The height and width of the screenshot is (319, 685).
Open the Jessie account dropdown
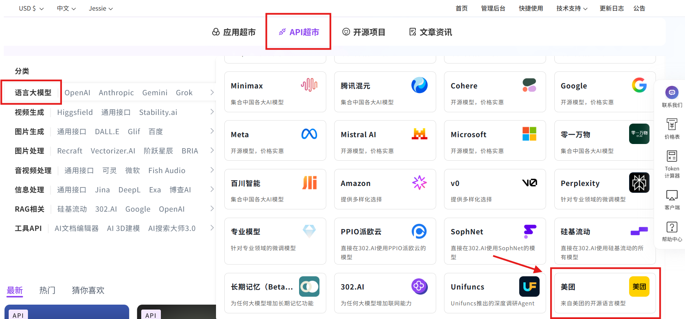(101, 8)
